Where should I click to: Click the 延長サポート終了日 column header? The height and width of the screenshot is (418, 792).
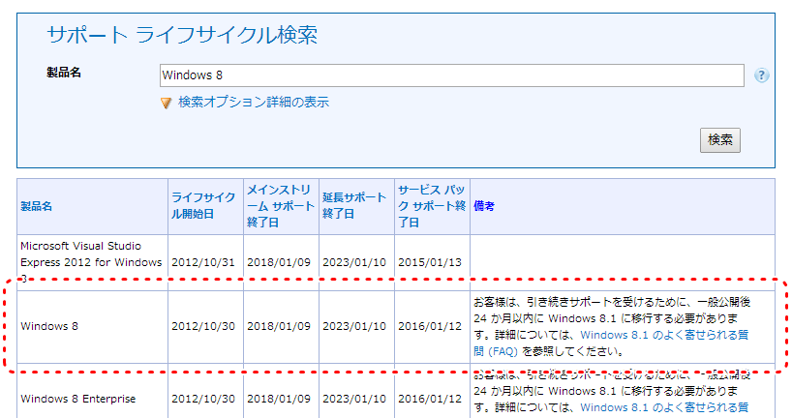click(354, 205)
